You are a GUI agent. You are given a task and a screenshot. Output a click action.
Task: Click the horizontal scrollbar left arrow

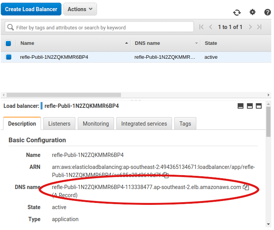(3, 95)
